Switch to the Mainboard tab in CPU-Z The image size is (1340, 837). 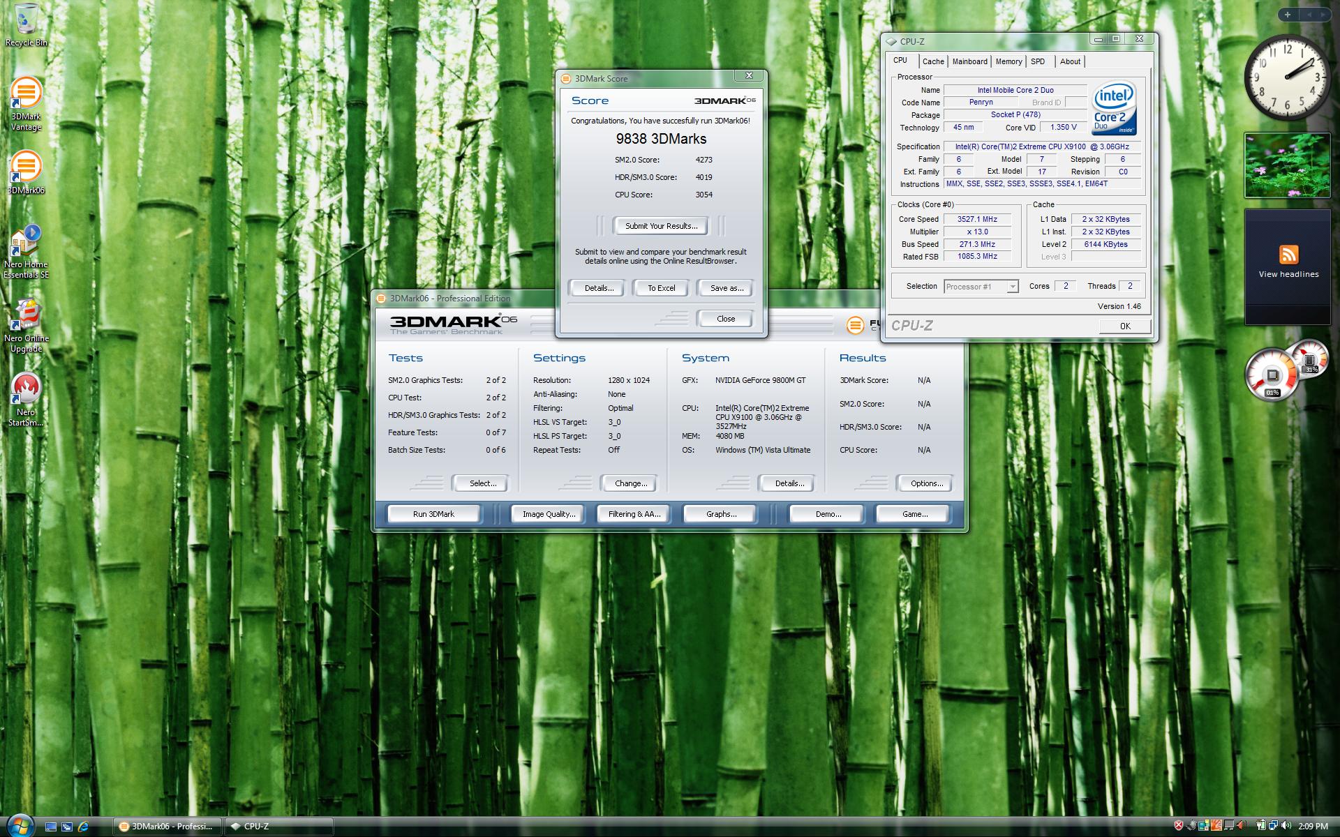pos(969,61)
